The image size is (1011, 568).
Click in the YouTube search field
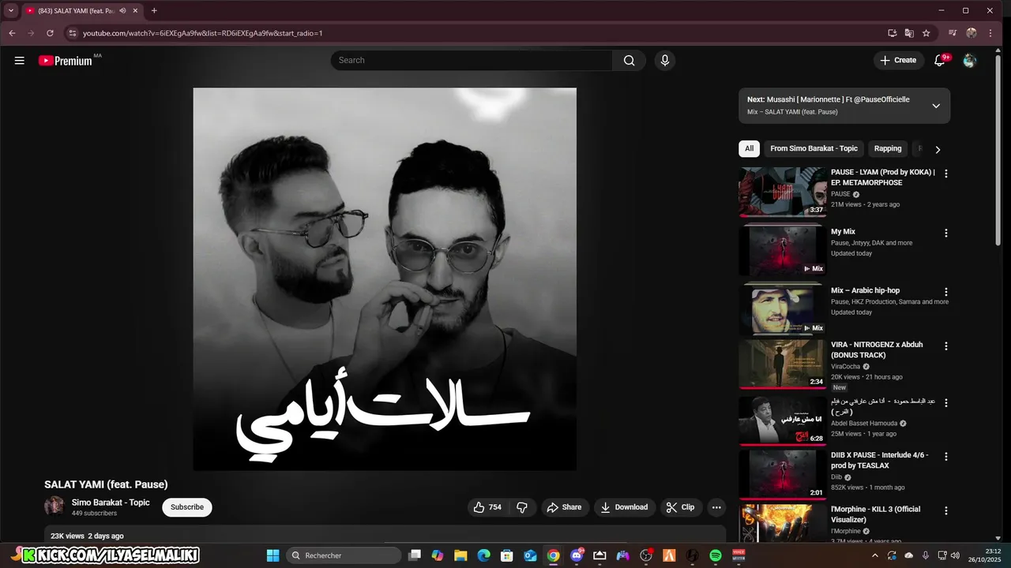472,61
